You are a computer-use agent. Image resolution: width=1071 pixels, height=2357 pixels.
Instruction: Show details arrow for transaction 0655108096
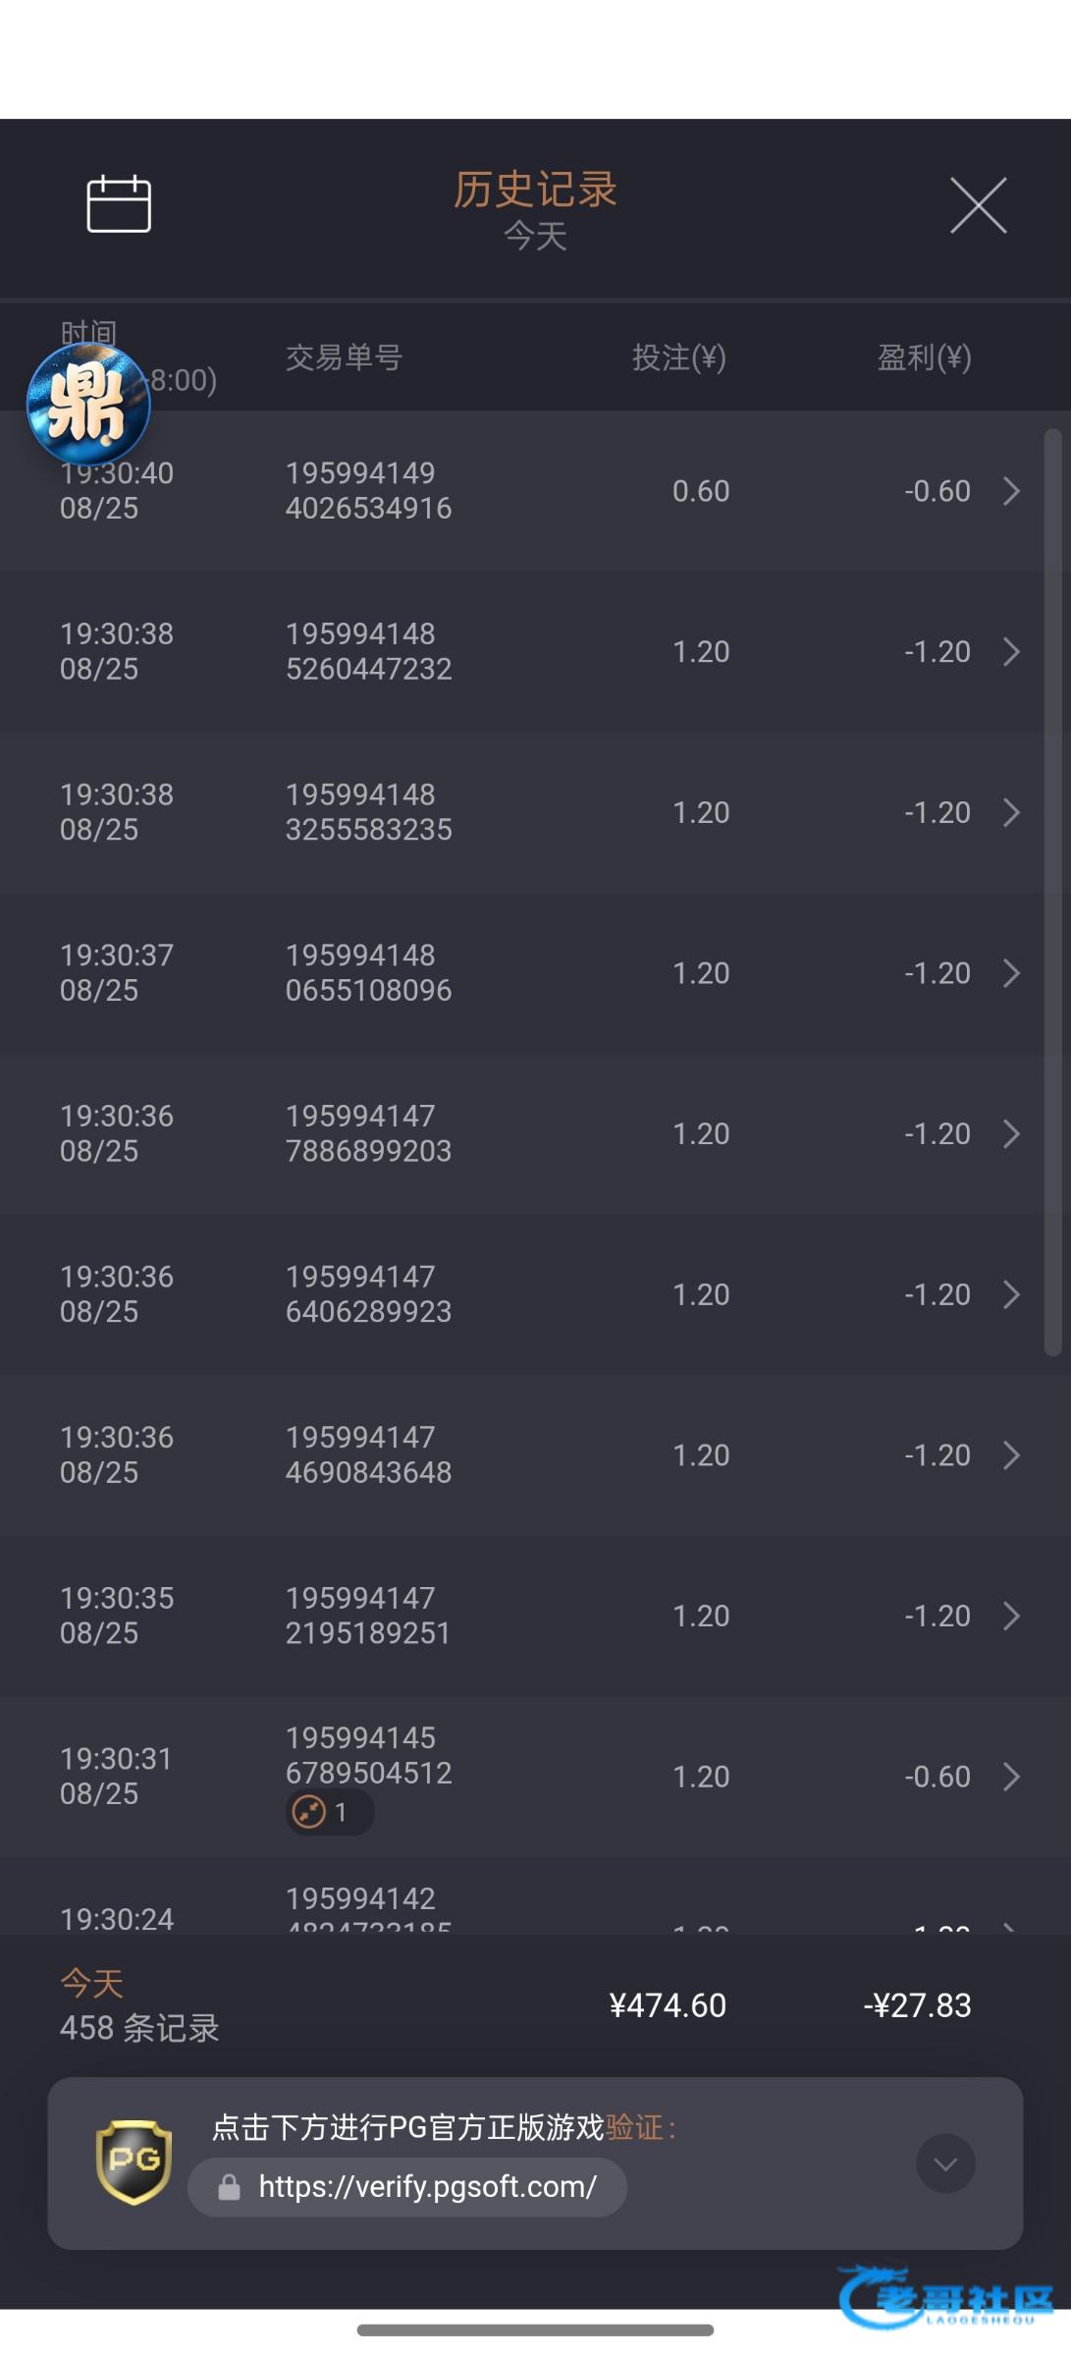(1011, 973)
